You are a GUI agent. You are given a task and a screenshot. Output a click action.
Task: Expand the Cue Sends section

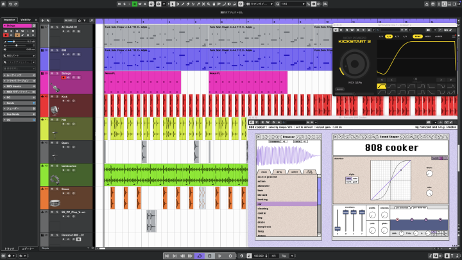click(19, 114)
